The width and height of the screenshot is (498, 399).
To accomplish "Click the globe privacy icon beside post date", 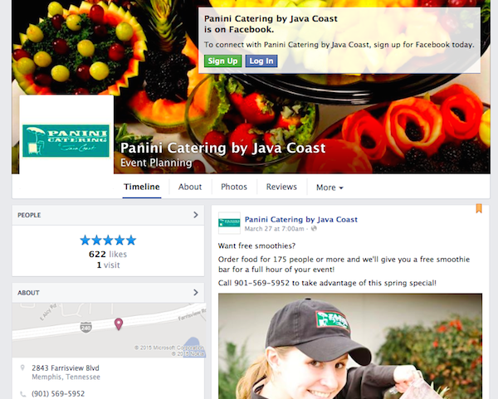I will pos(314,229).
